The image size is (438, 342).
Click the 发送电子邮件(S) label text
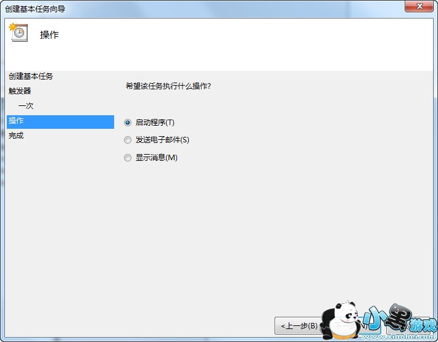tap(162, 140)
